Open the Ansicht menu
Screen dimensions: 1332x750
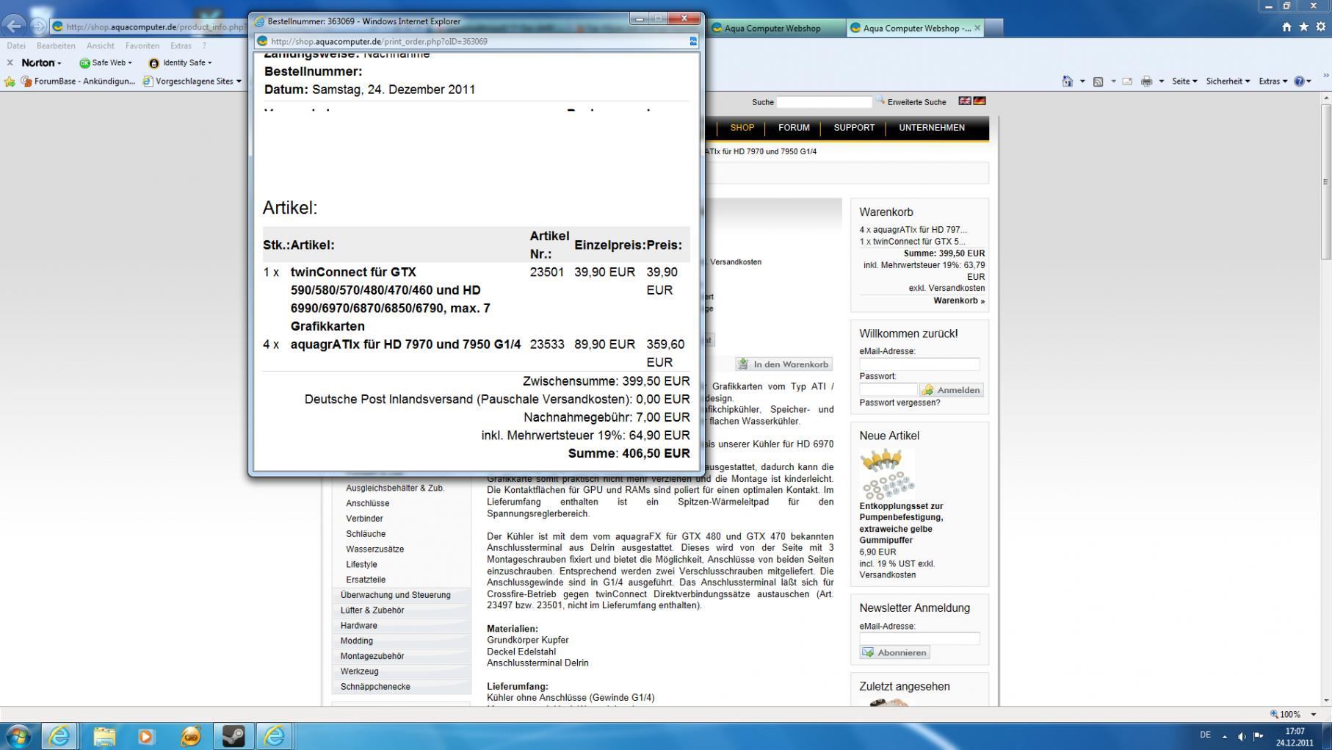pyautogui.click(x=101, y=46)
